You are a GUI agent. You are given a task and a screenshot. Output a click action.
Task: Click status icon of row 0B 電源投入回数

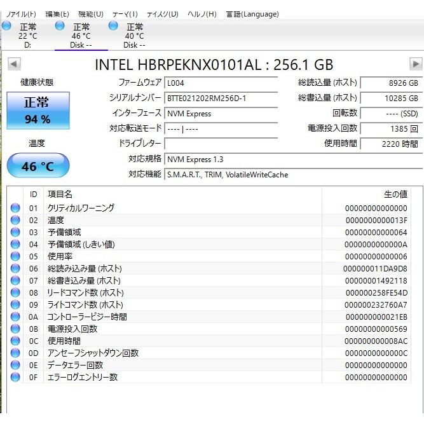point(15,329)
